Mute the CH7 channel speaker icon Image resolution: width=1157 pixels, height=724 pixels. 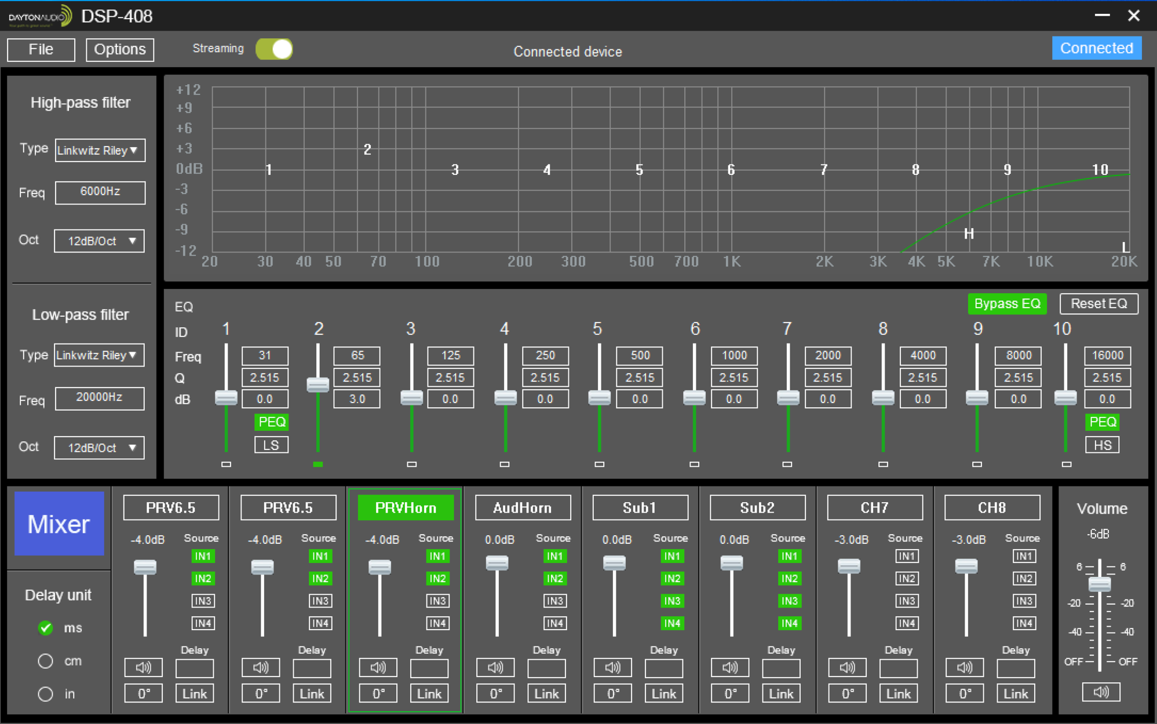pyautogui.click(x=847, y=668)
